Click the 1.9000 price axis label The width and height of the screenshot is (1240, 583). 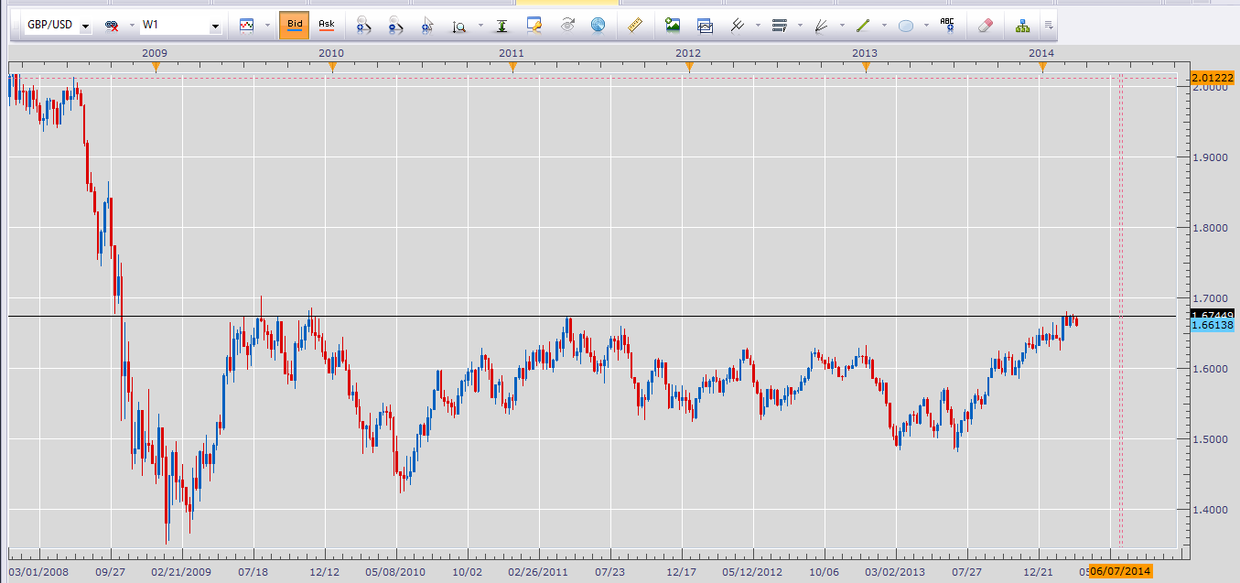point(1210,157)
